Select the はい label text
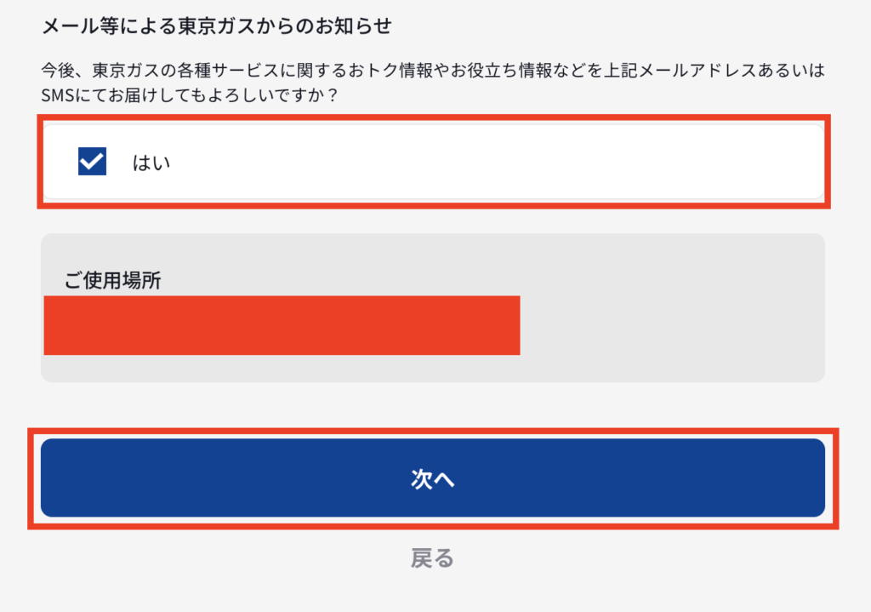 (151, 163)
